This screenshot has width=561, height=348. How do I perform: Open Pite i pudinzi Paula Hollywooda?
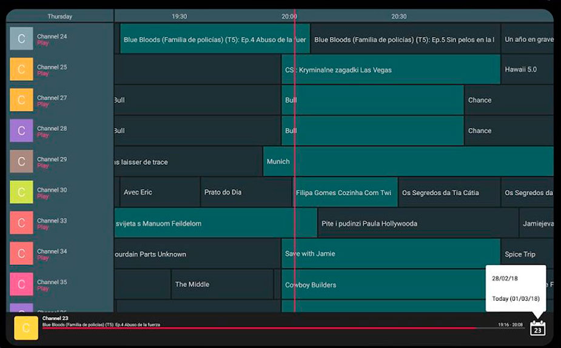418,223
